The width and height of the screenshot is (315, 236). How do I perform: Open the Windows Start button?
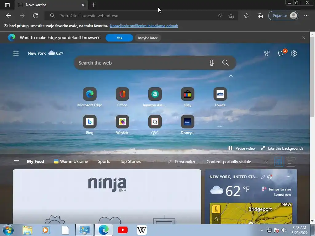click(8, 230)
